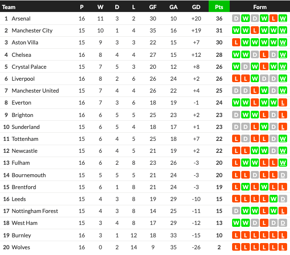The height and width of the screenshot is (255, 290).
Task: Click the only loss badge in Arsenal's form
Action: [274, 19]
